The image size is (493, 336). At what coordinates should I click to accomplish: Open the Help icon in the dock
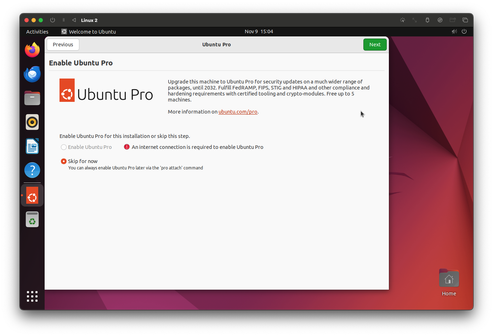coord(32,170)
